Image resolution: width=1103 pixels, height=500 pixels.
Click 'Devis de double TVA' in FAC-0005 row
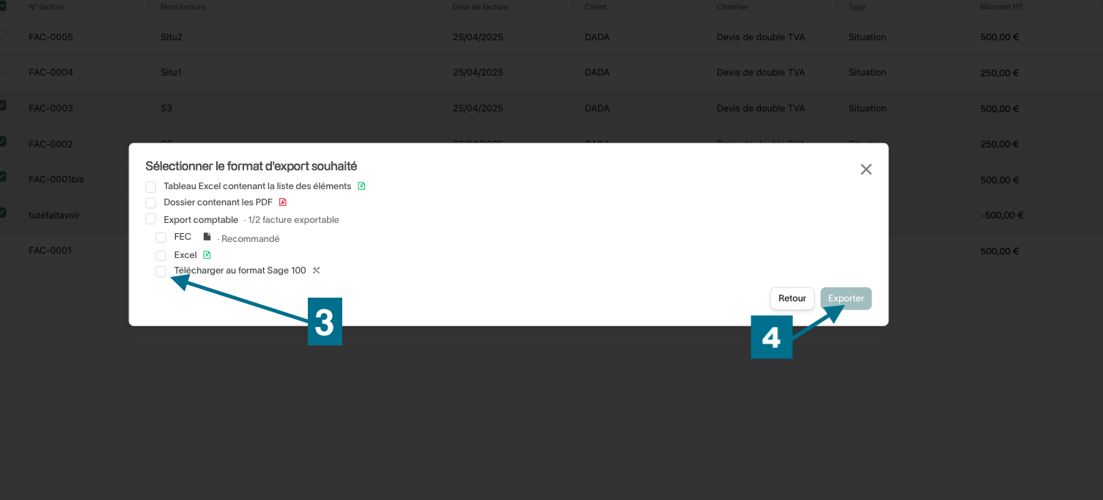761,37
